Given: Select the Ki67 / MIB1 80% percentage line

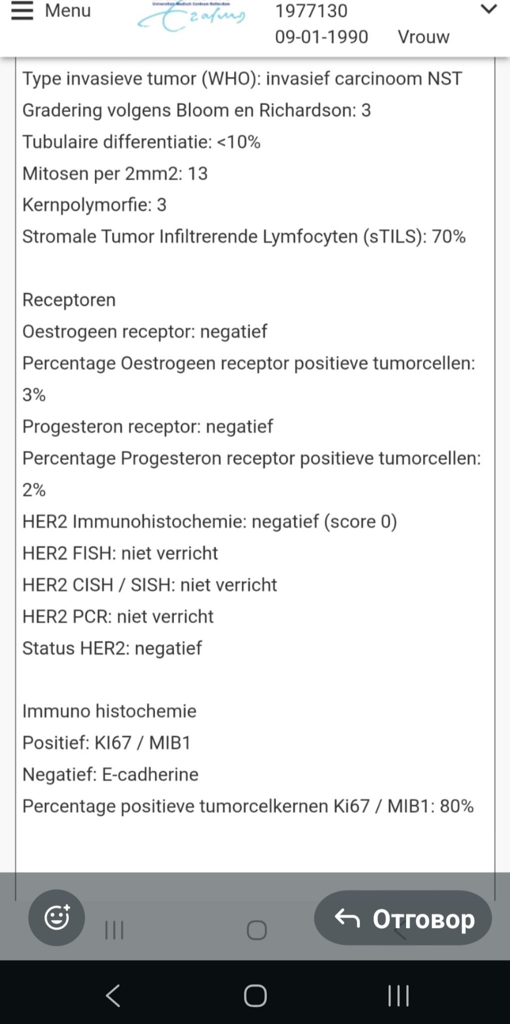Looking at the screenshot, I should 248,806.
